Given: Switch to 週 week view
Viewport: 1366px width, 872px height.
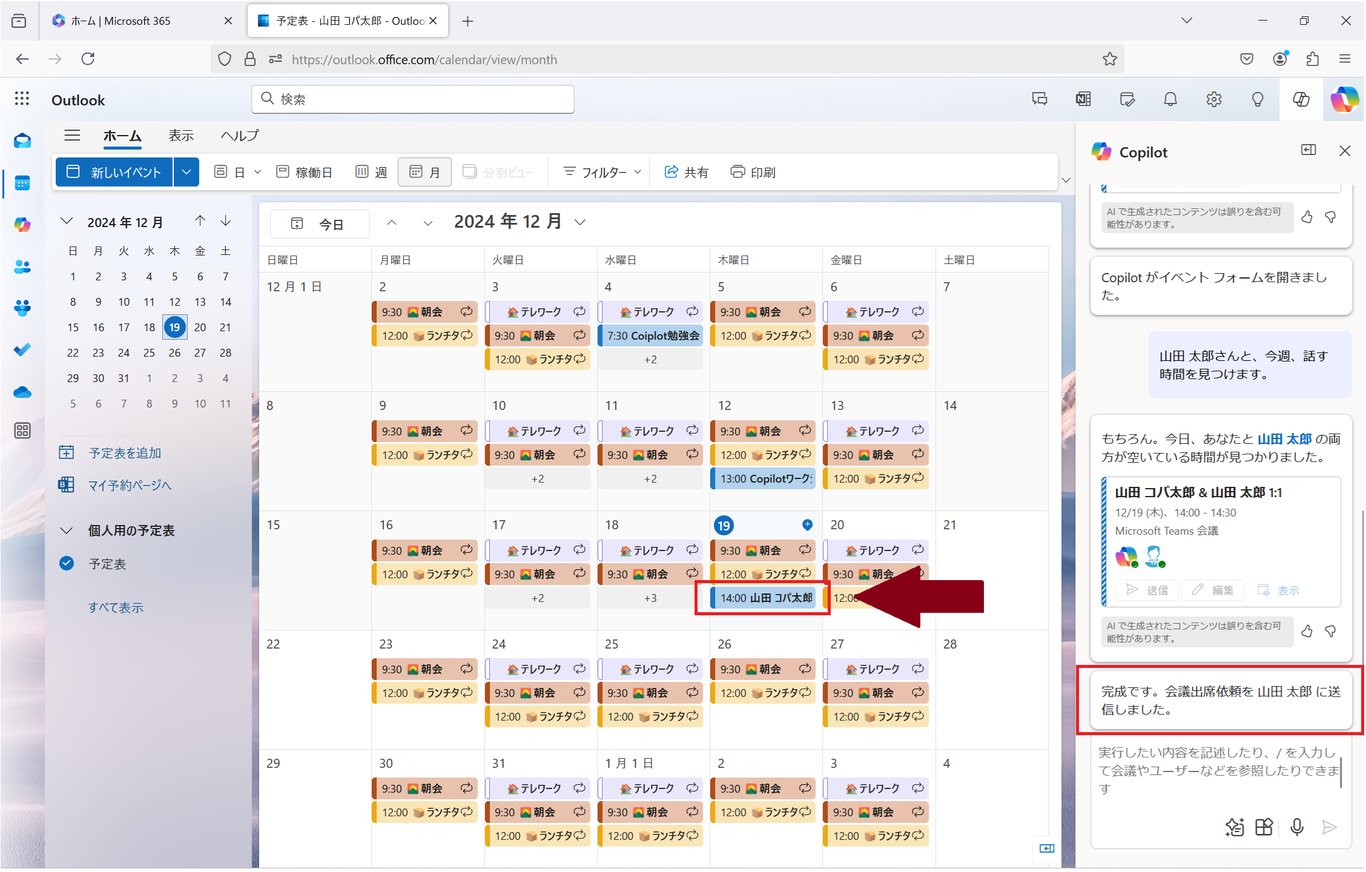Looking at the screenshot, I should 371,172.
